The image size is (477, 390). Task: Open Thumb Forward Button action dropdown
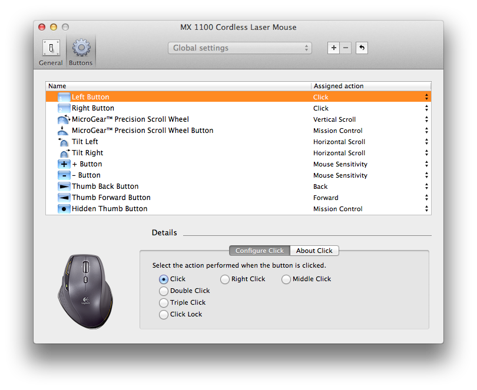pos(426,198)
